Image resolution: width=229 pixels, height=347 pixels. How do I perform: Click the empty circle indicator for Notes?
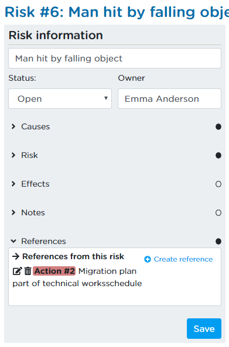click(x=218, y=212)
